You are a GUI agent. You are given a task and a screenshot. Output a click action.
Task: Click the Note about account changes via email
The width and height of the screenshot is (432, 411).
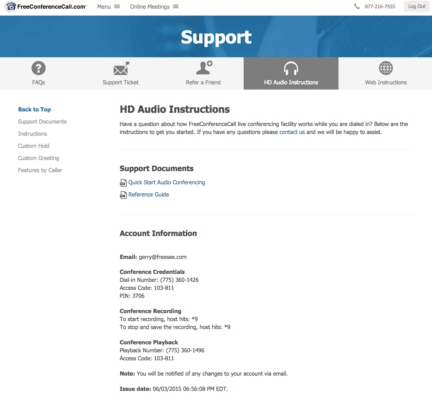[x=204, y=374]
